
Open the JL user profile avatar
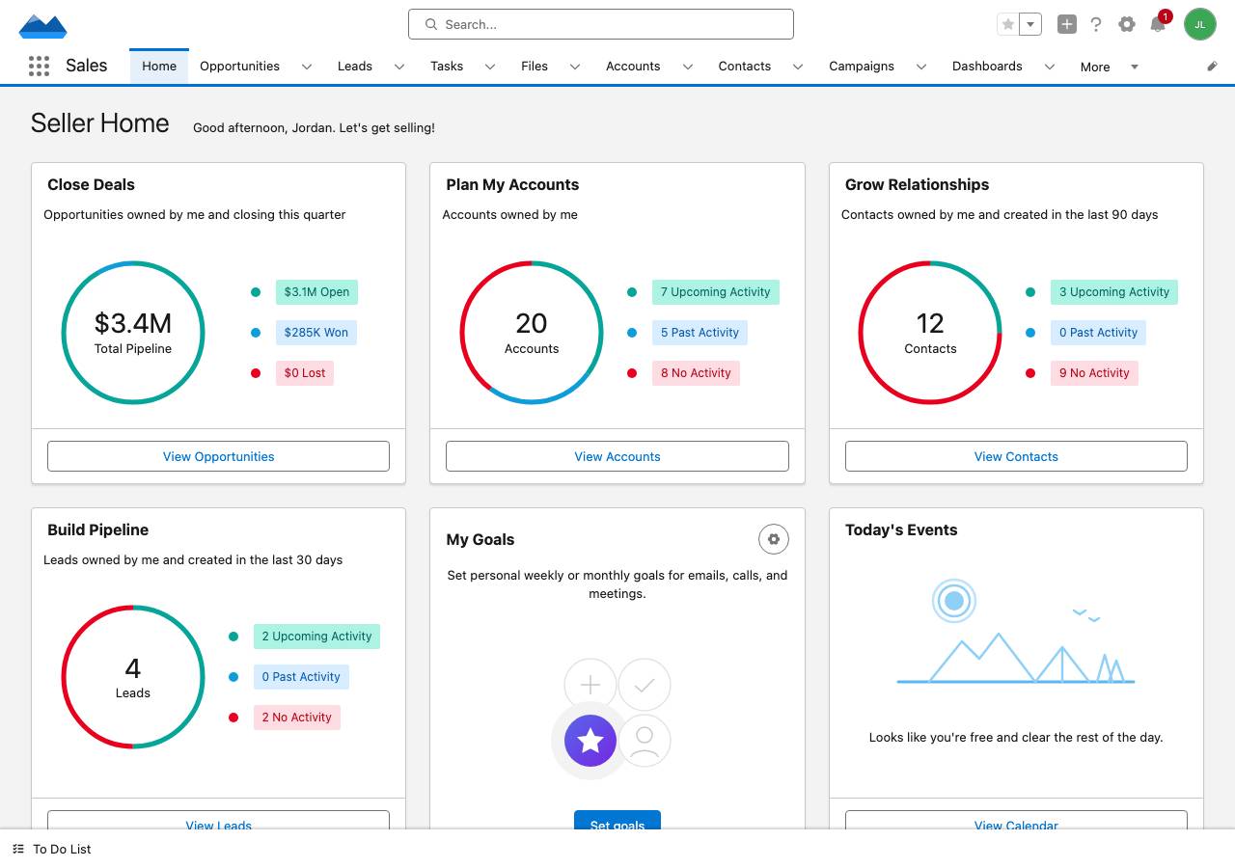point(1200,24)
